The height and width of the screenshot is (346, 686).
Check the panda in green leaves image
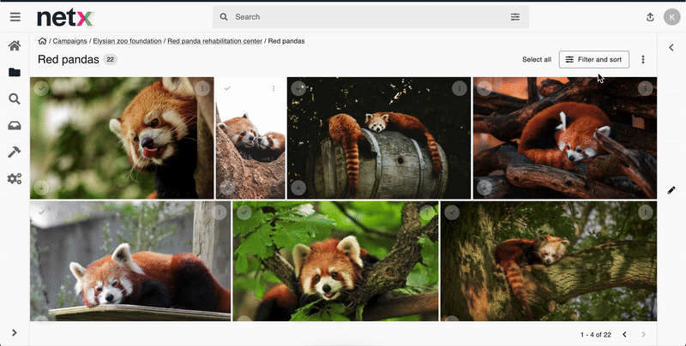244,212
